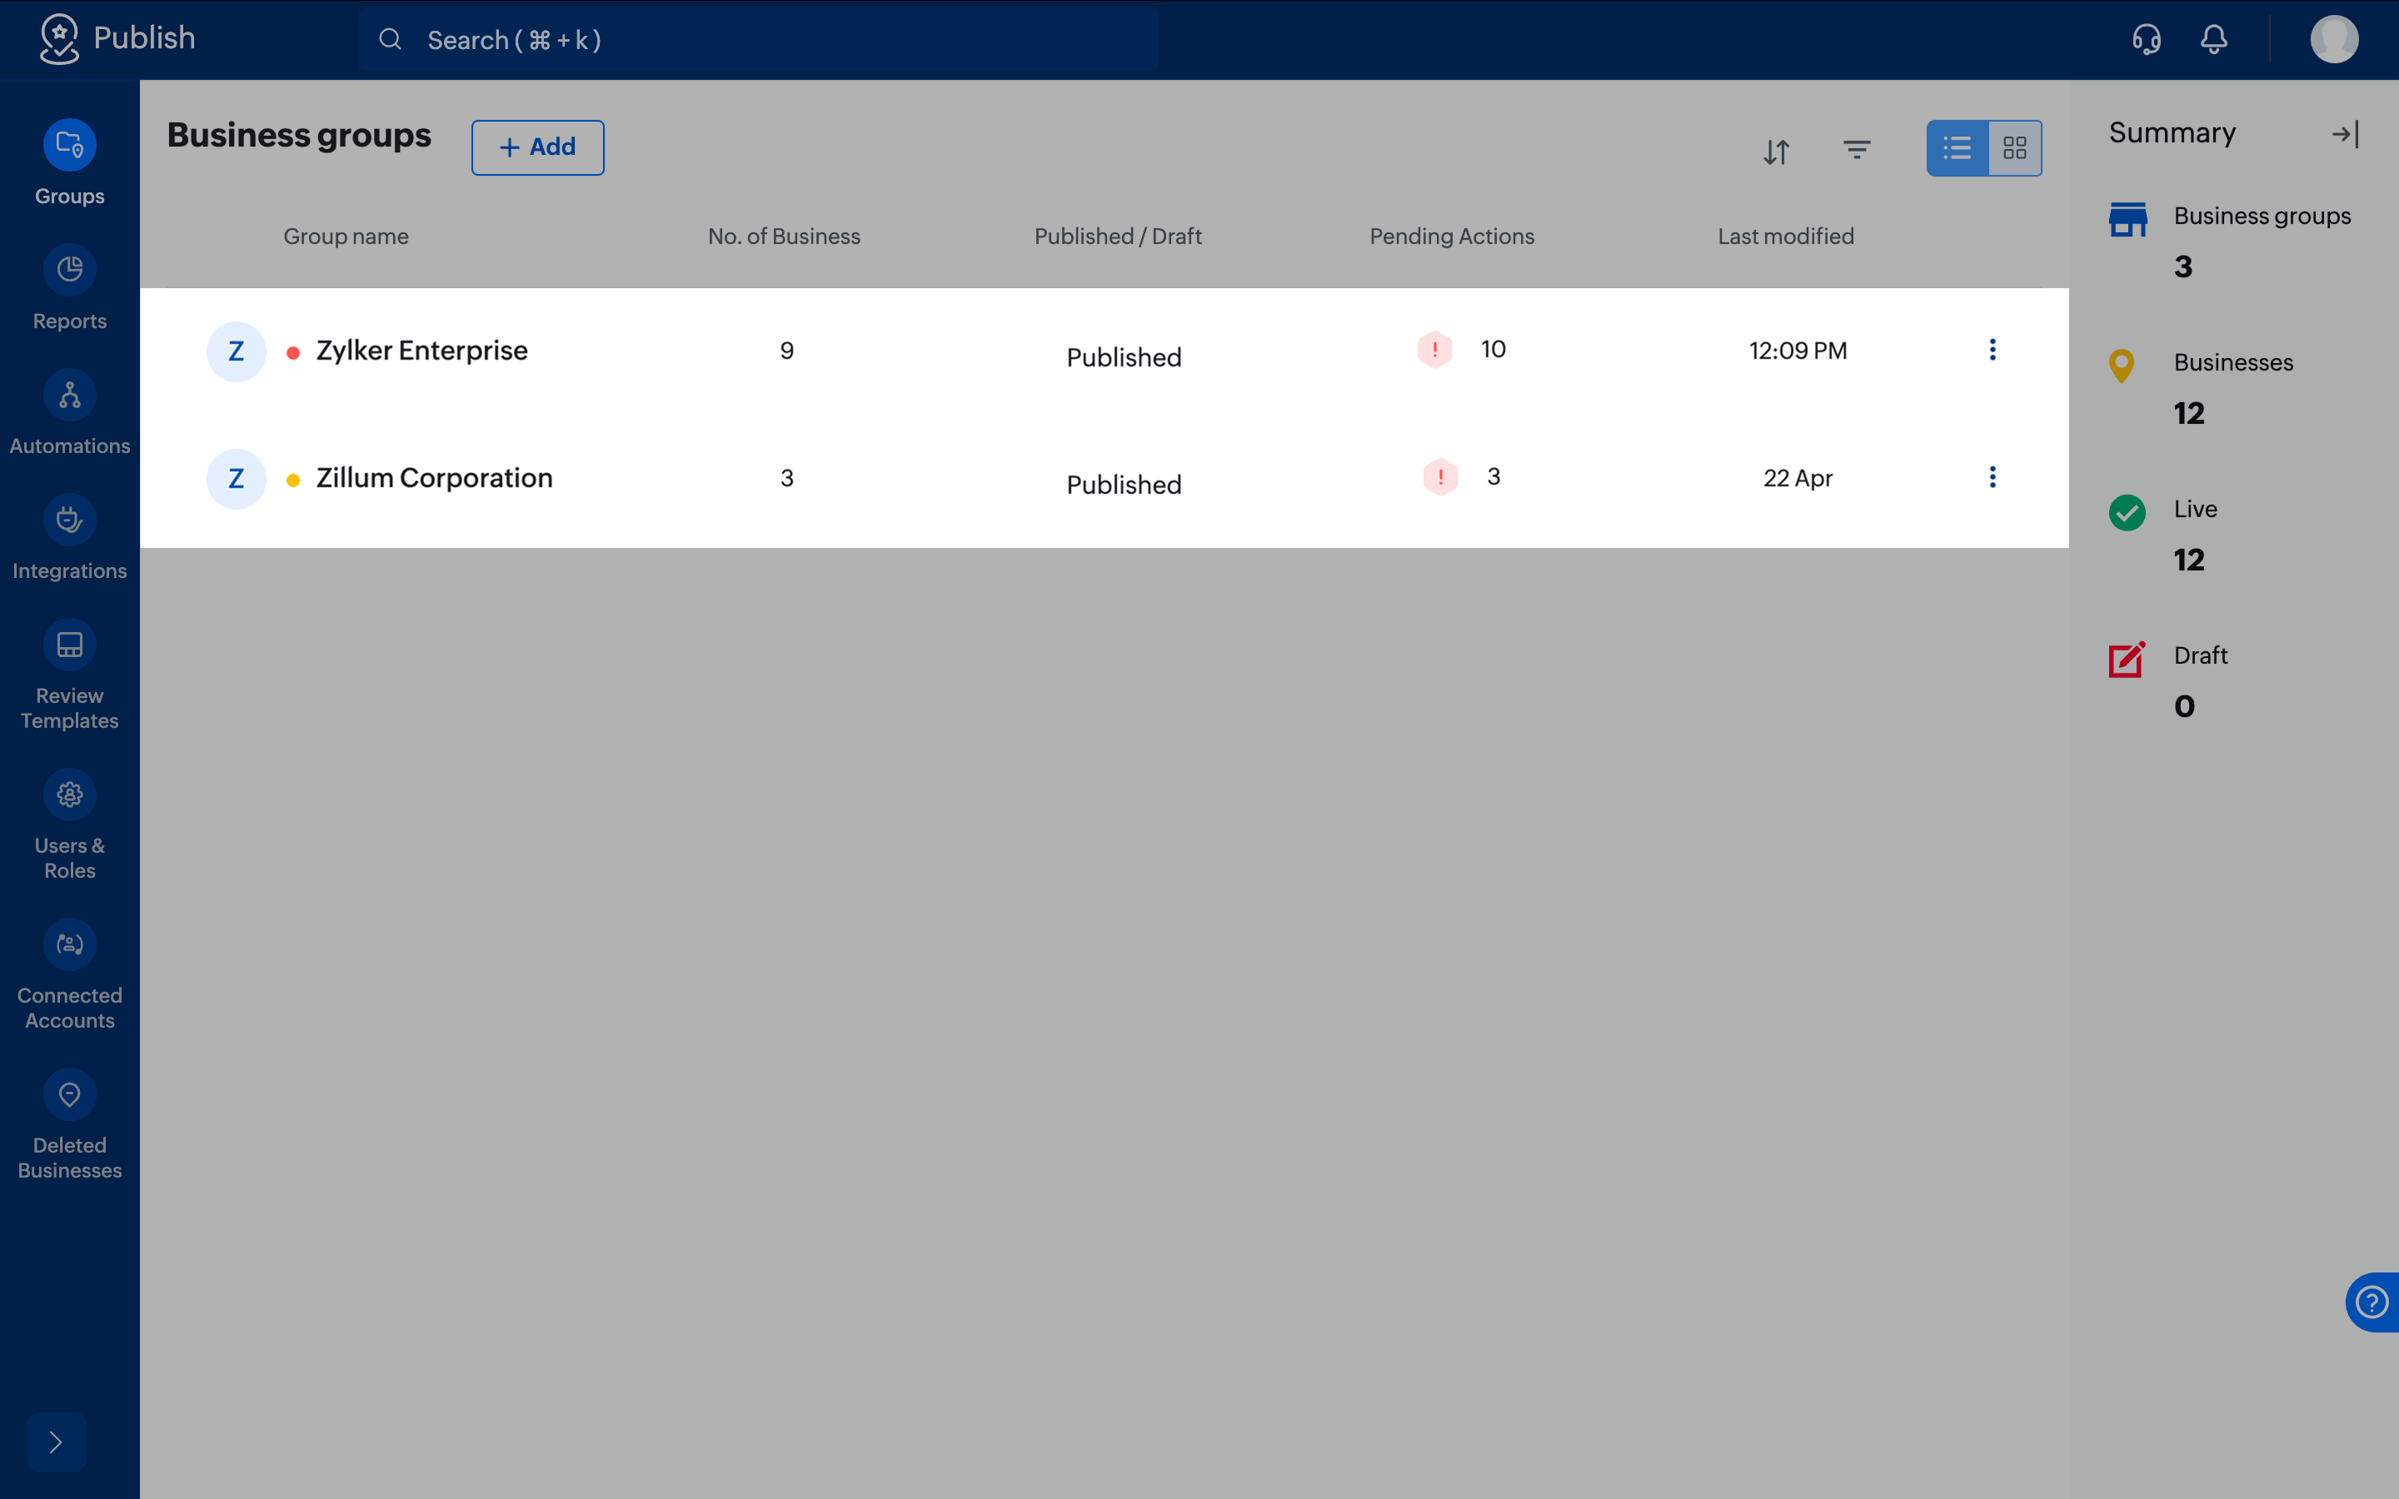Open the Zylker Enterprise group
This screenshot has height=1499, width=2399.
click(x=421, y=351)
